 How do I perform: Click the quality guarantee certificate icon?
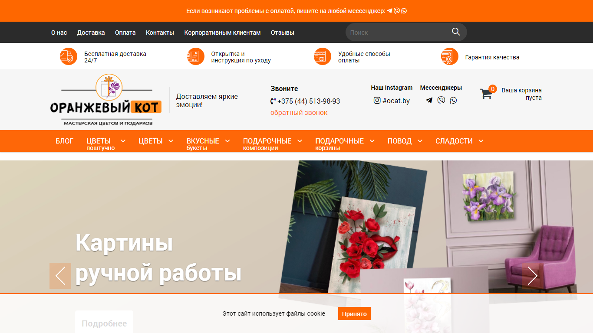point(450,56)
